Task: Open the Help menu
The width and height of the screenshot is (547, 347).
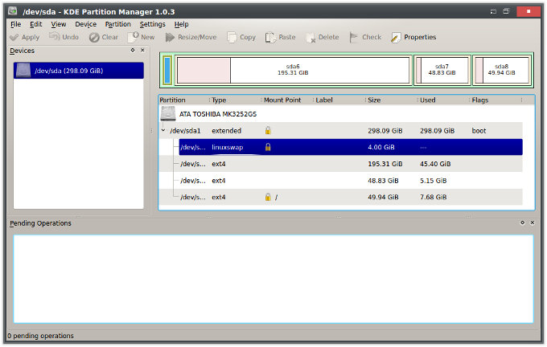Action: [182, 24]
